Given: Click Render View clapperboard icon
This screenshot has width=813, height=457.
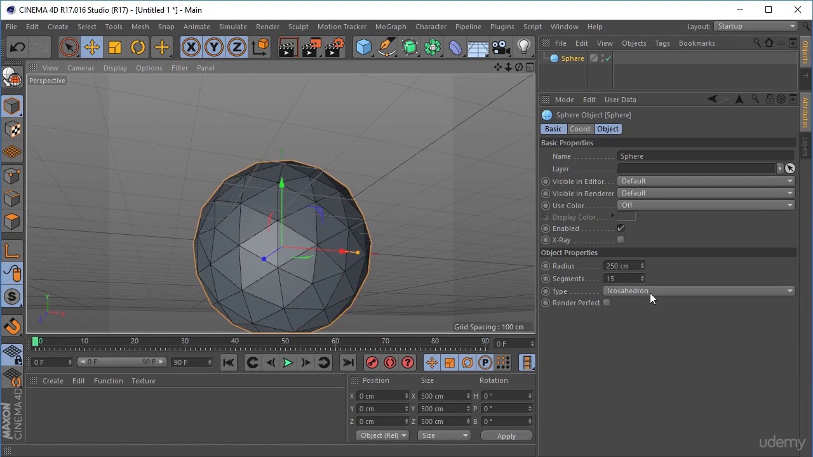Looking at the screenshot, I should [287, 48].
